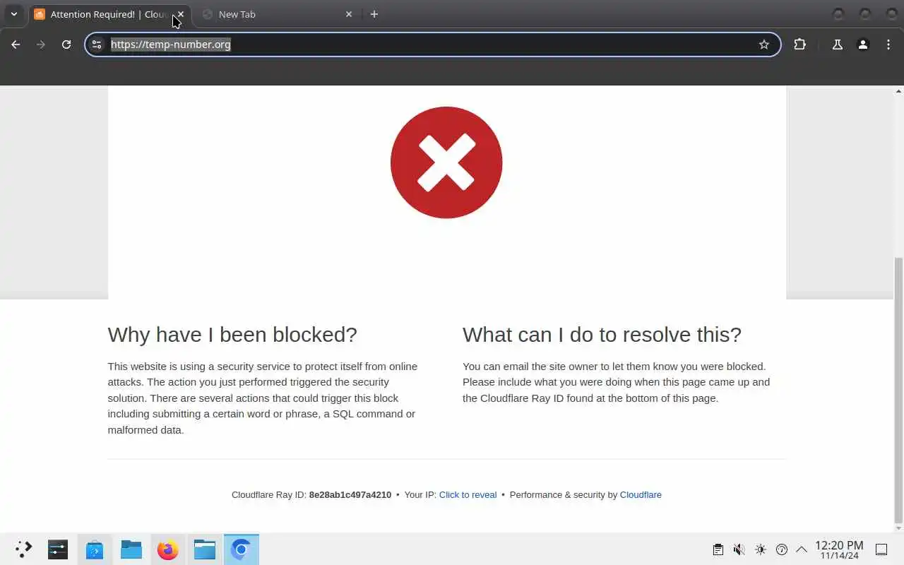Image resolution: width=904 pixels, height=565 pixels.
Task: Launch the Discover software store icon
Action: tap(95, 549)
